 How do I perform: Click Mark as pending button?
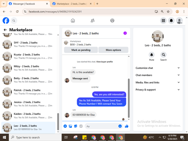pyautogui.click(x=81, y=50)
